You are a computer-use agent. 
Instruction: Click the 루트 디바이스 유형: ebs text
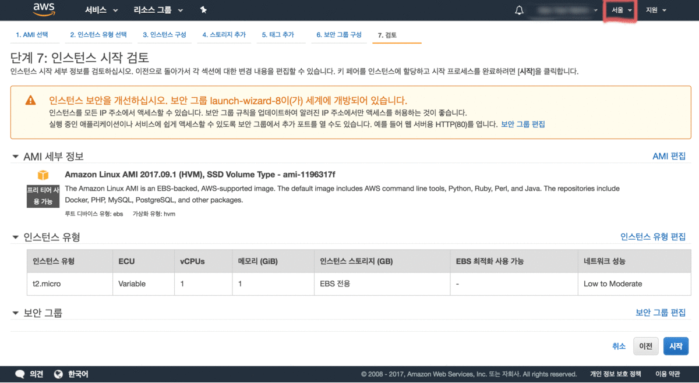coord(94,214)
